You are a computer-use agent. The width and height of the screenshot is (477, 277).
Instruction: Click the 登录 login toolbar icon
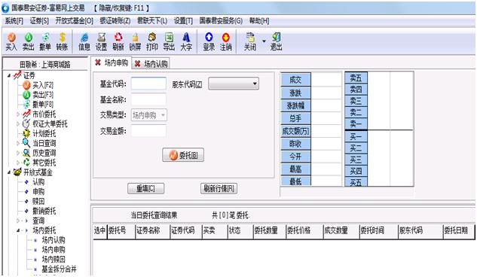[x=209, y=41]
